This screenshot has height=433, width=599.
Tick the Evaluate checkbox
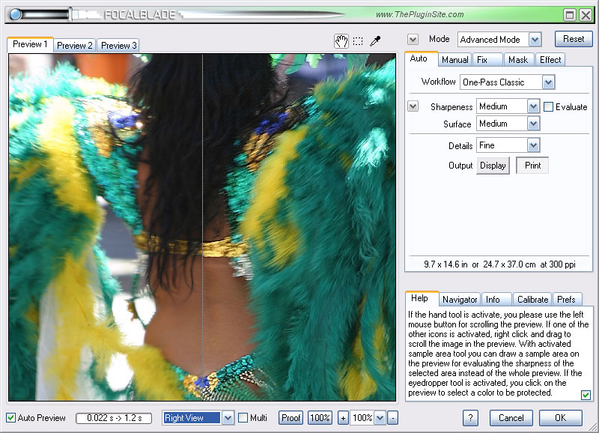548,106
